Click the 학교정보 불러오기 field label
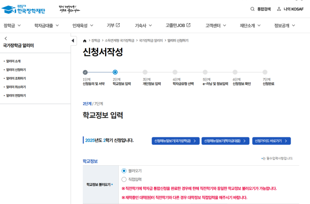 tap(99, 185)
